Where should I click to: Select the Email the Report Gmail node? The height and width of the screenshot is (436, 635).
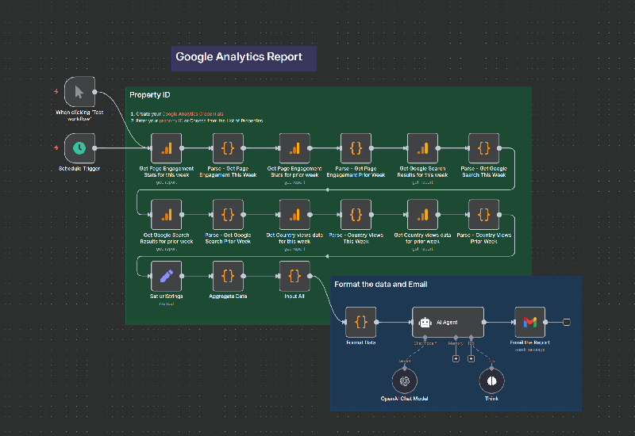(530, 322)
